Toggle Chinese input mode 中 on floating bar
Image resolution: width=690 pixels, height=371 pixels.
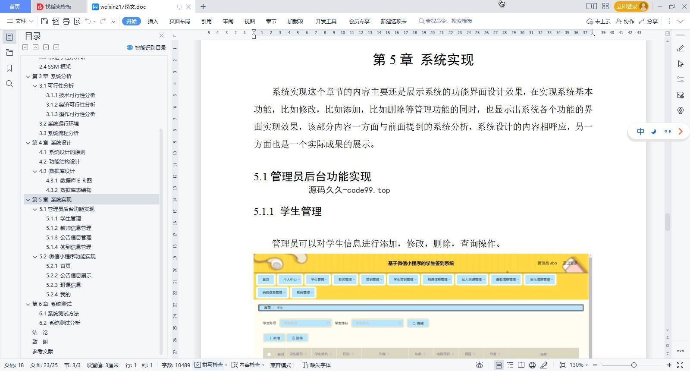tap(640, 132)
